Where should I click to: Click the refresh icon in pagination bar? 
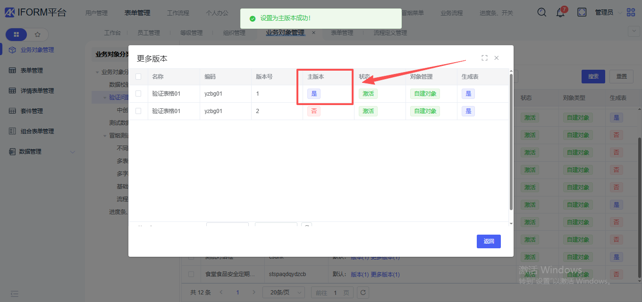click(363, 293)
